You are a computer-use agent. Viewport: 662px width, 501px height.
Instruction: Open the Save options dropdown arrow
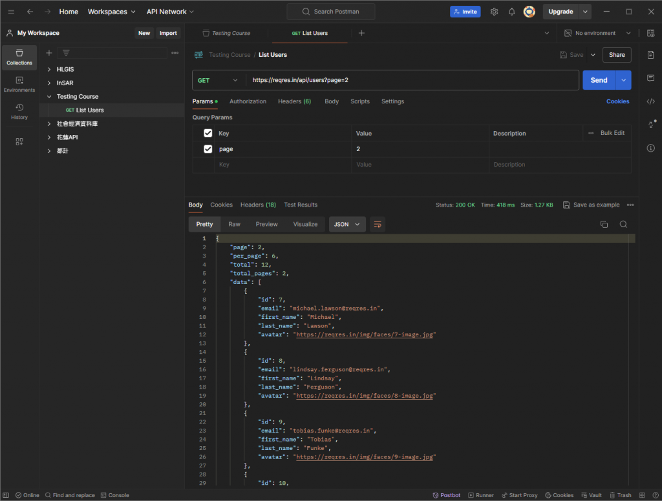[593, 55]
